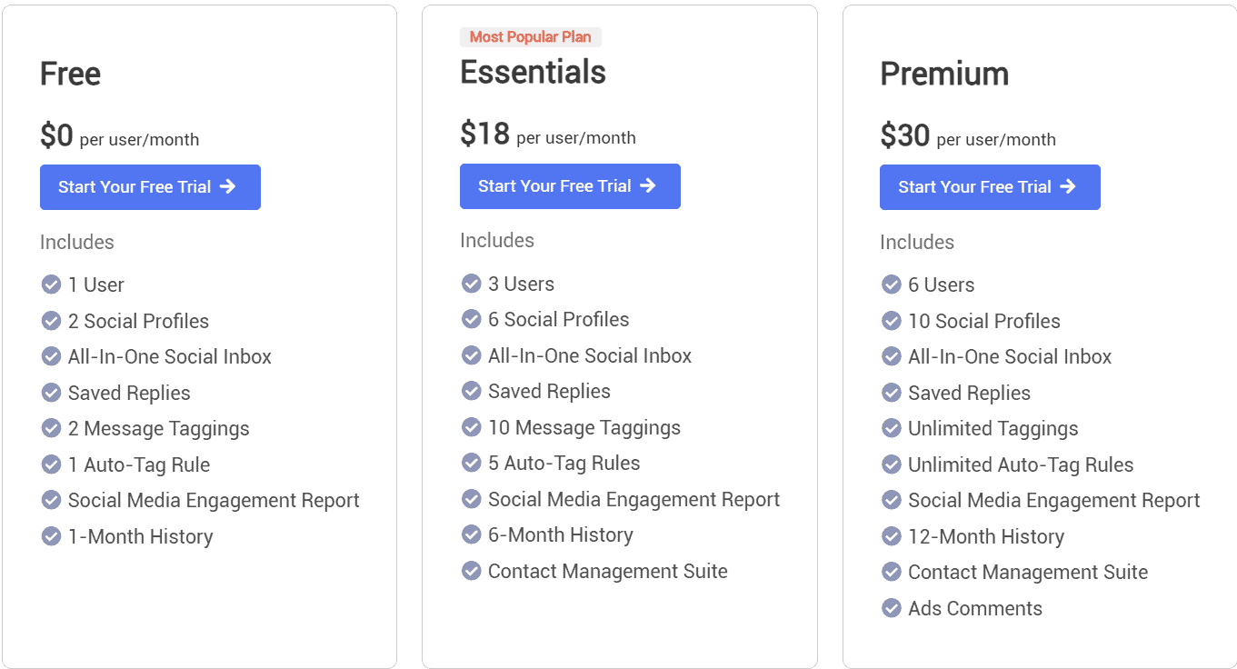
Task: Click the checkmark beside Unlimited Taggings
Action: [891, 428]
